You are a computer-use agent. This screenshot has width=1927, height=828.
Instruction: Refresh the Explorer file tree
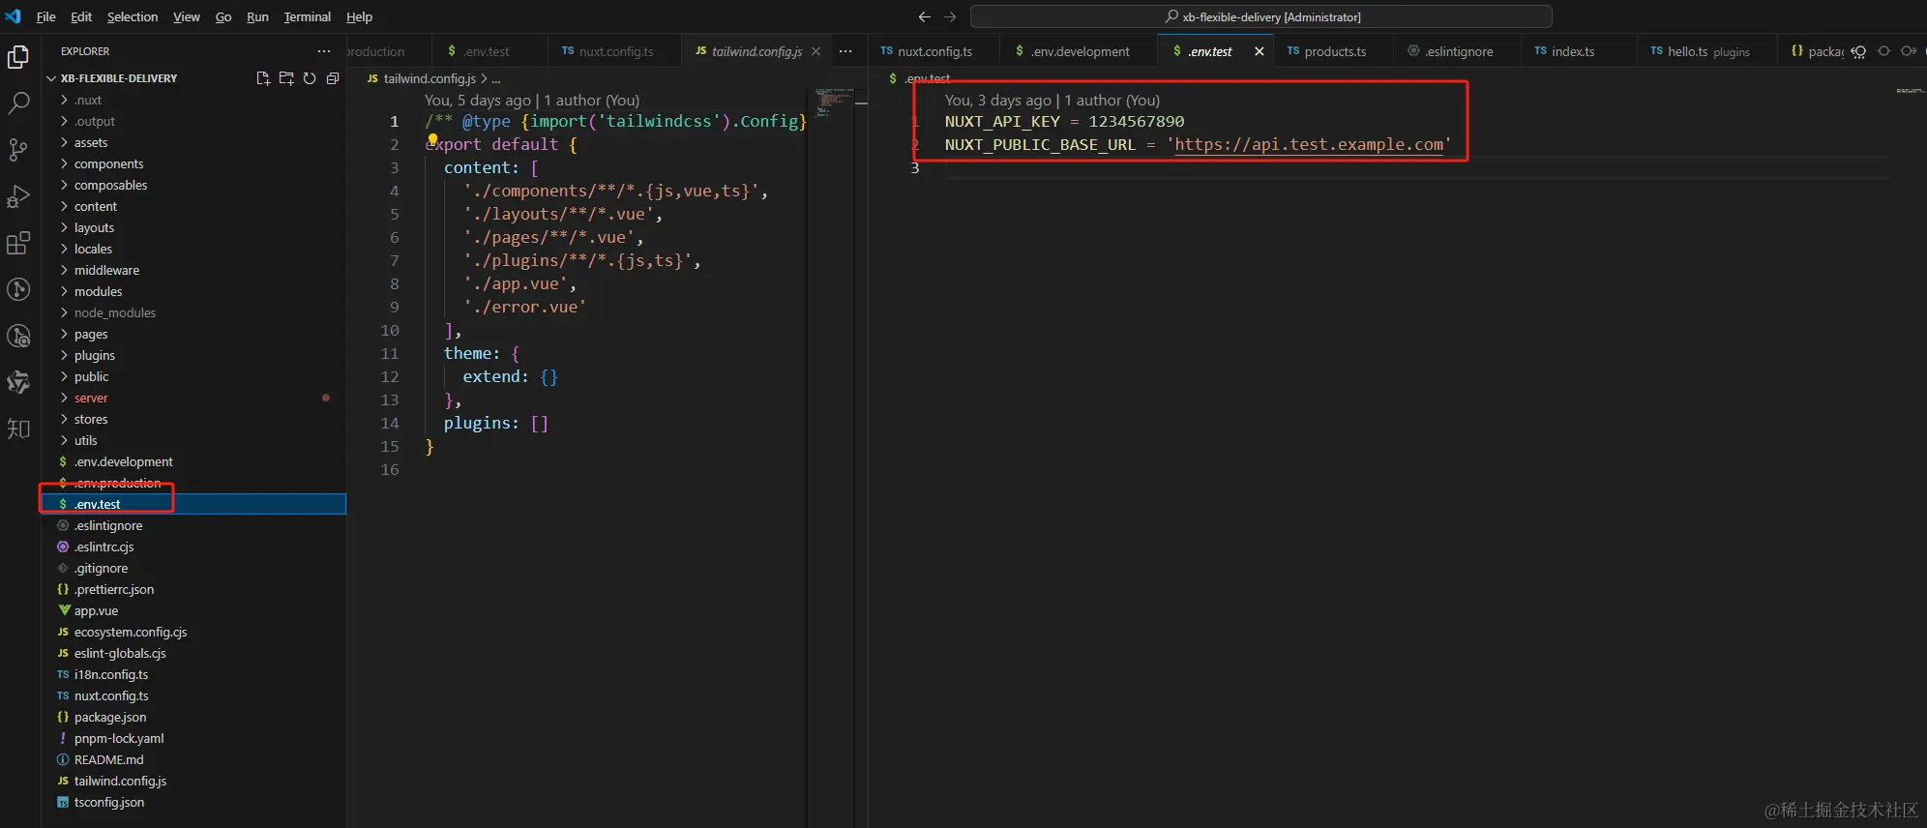(x=310, y=78)
